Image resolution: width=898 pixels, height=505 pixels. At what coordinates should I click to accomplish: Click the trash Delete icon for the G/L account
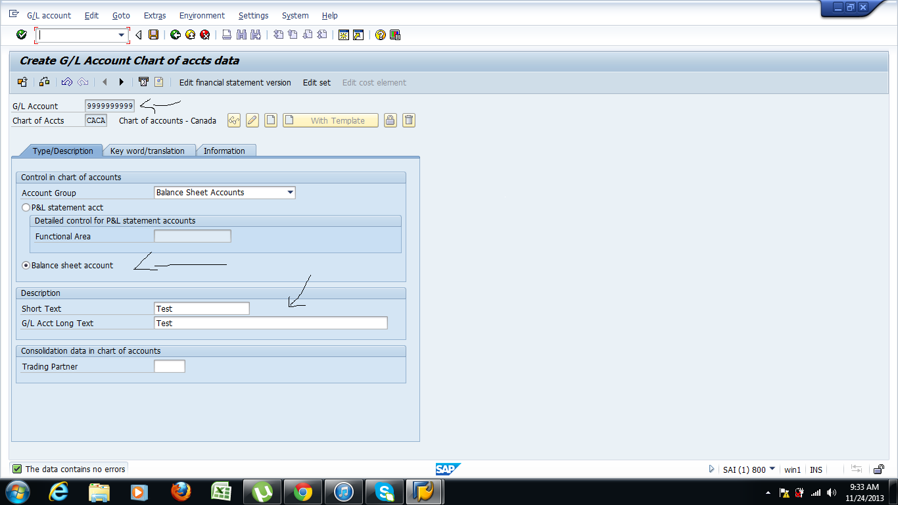coord(408,120)
